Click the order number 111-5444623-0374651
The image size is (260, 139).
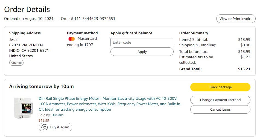[x=95, y=19]
